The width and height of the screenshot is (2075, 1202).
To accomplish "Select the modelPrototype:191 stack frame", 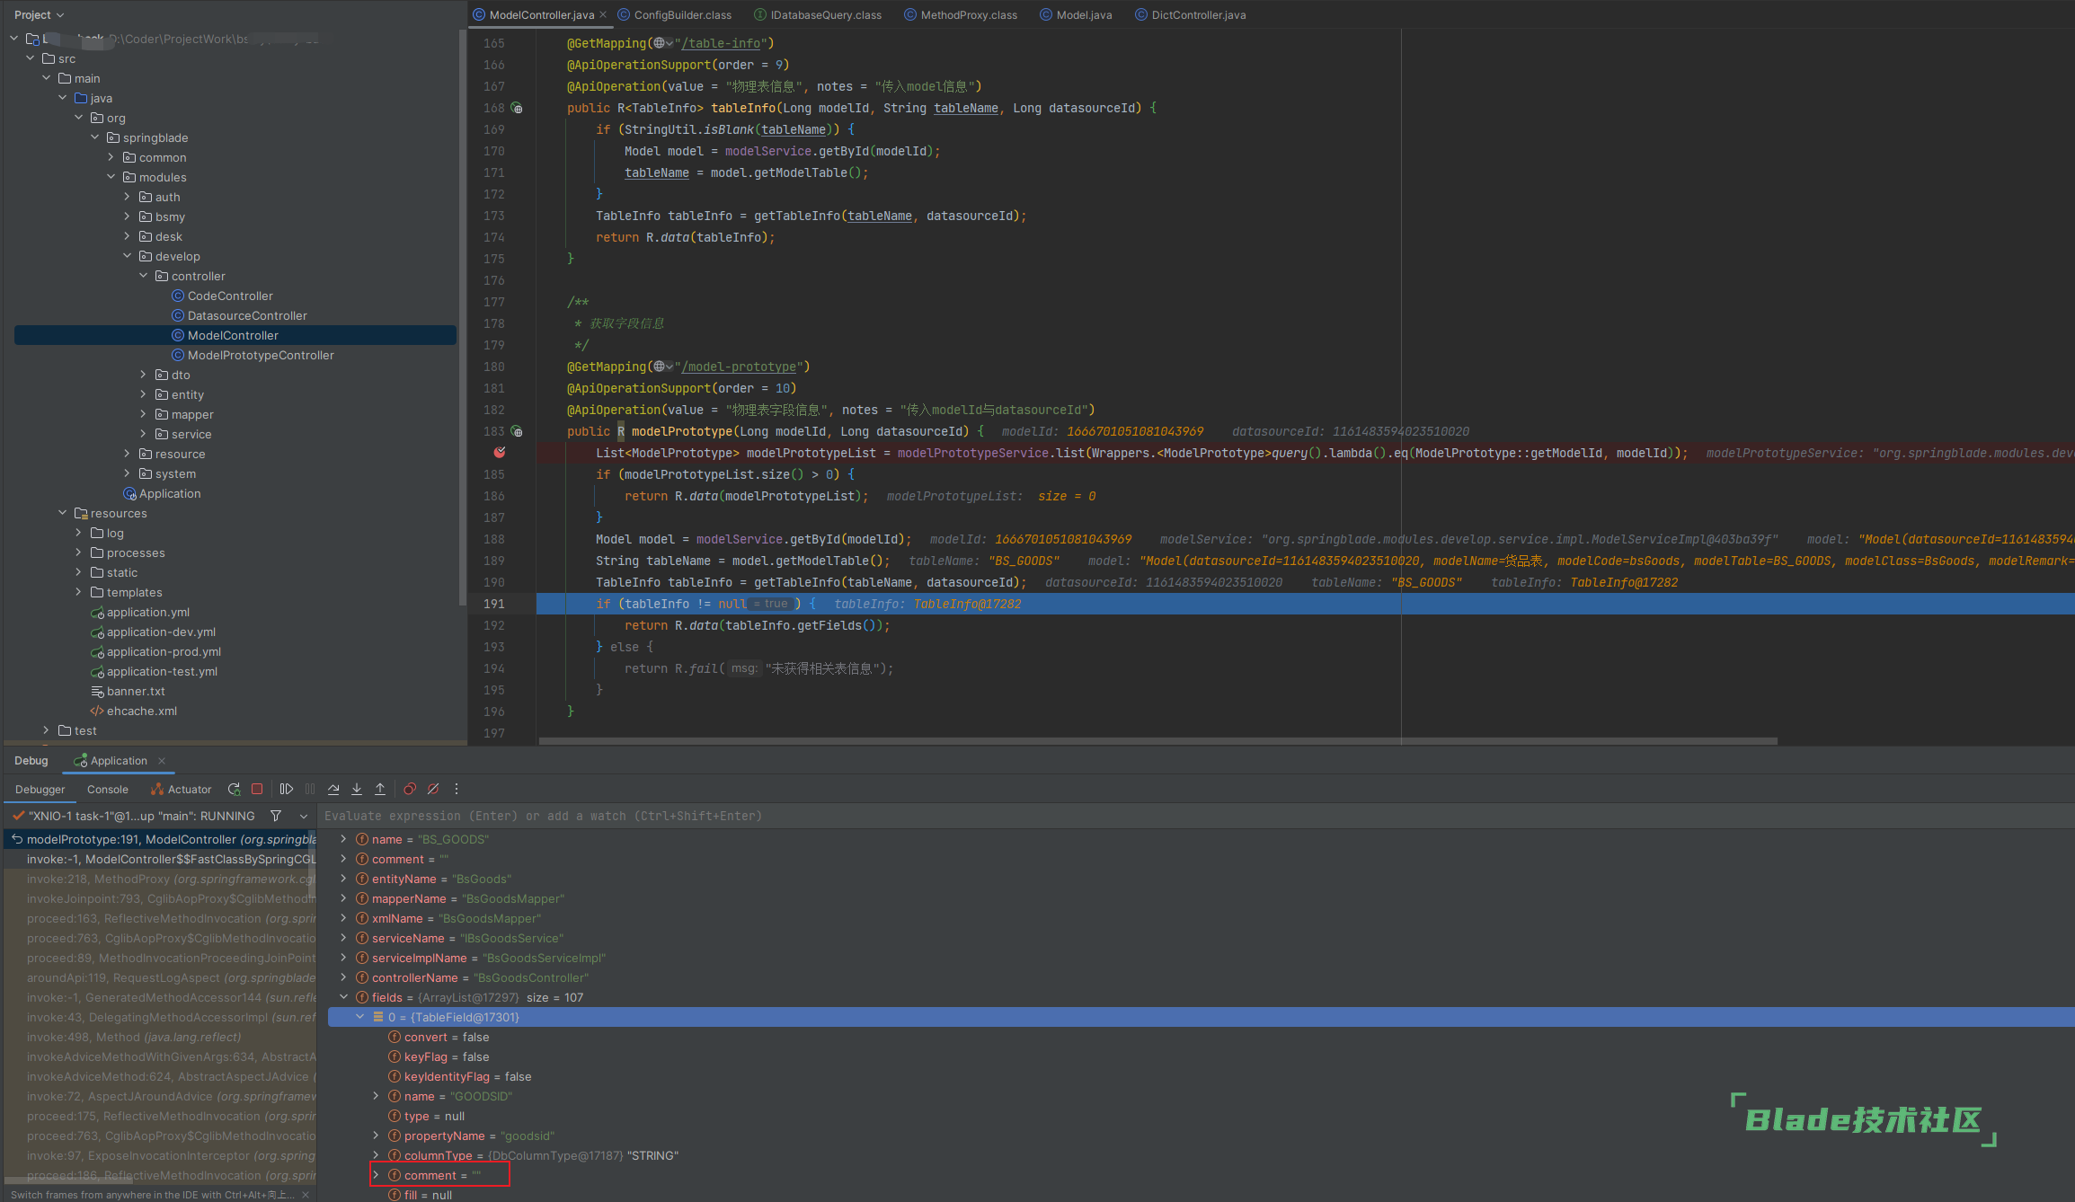I will pos(162,839).
